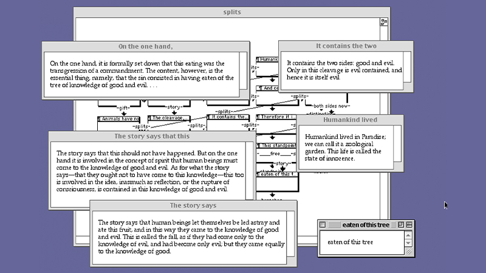The height and width of the screenshot is (273, 486).
Task: Click the 'The story says that this' title bar
Action: [x=151, y=136]
